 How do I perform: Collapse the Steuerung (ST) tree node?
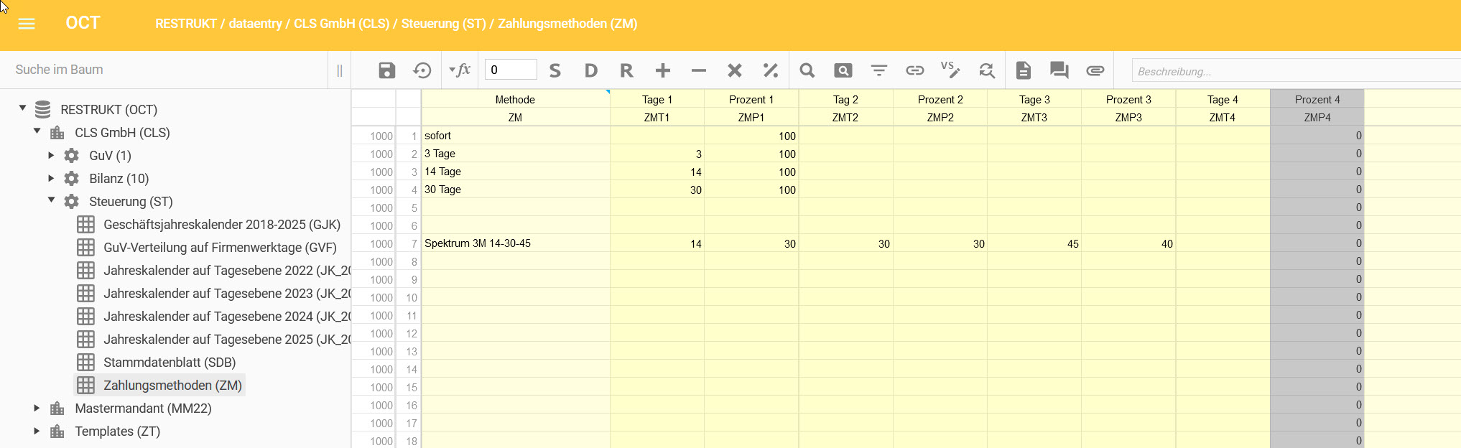point(51,200)
